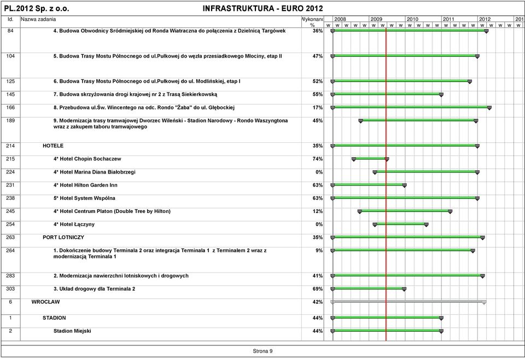Click task 1. Dokończenie budowy Terminala 2
The height and width of the screenshot is (358, 525).
160,253
